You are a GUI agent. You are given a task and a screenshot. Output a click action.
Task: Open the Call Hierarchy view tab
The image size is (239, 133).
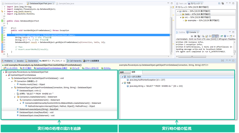point(74,61)
